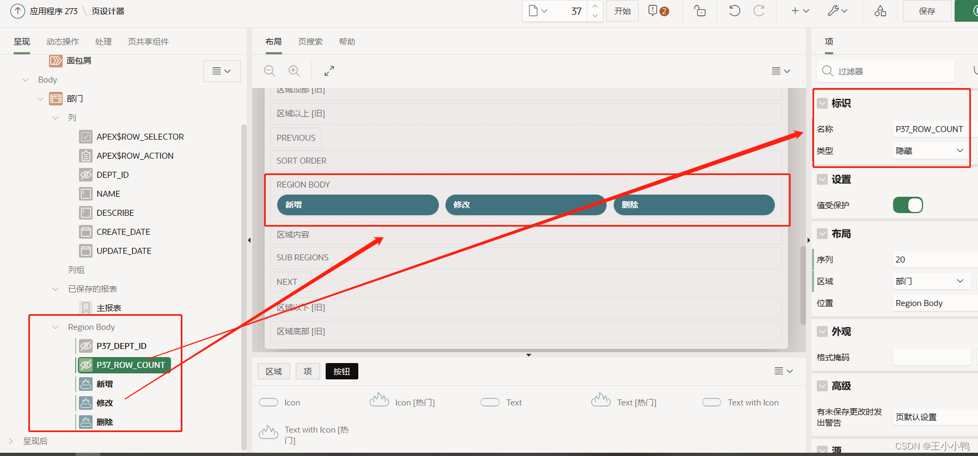978x456 pixels.
Task: Click the 删除 button in the layout
Action: [x=694, y=205]
